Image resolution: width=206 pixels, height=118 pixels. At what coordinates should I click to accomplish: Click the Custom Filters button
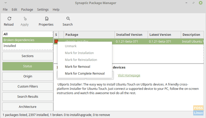pyautogui.click(x=28, y=87)
